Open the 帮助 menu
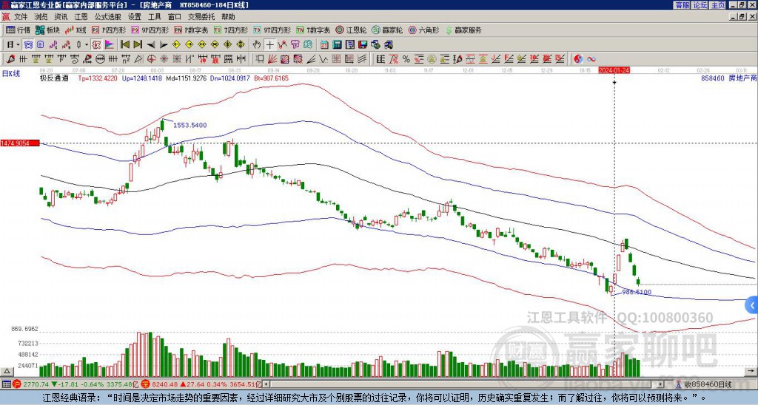Viewport: 758px width, 405px height. (x=228, y=17)
